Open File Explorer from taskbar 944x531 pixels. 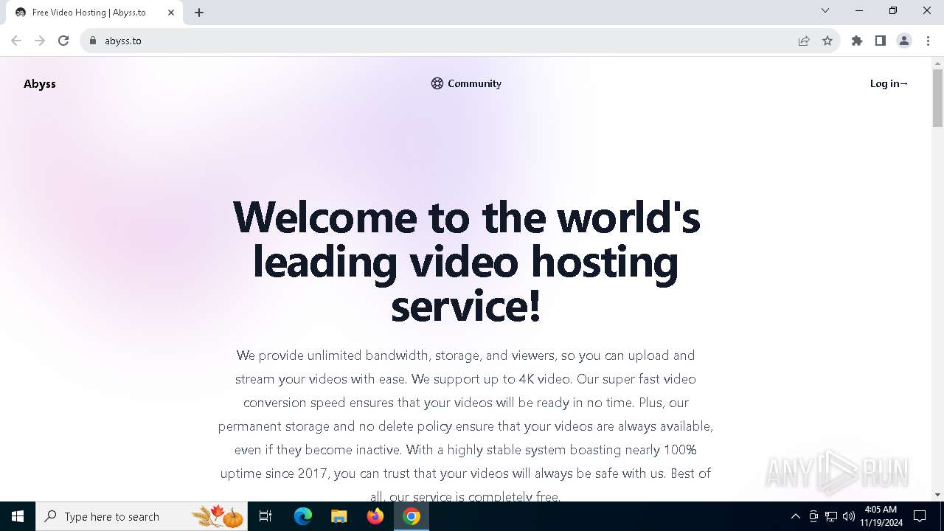pyautogui.click(x=339, y=516)
